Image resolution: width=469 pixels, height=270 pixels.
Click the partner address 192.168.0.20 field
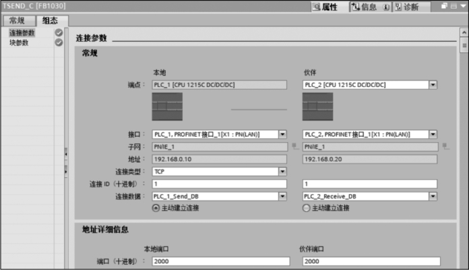(x=370, y=159)
